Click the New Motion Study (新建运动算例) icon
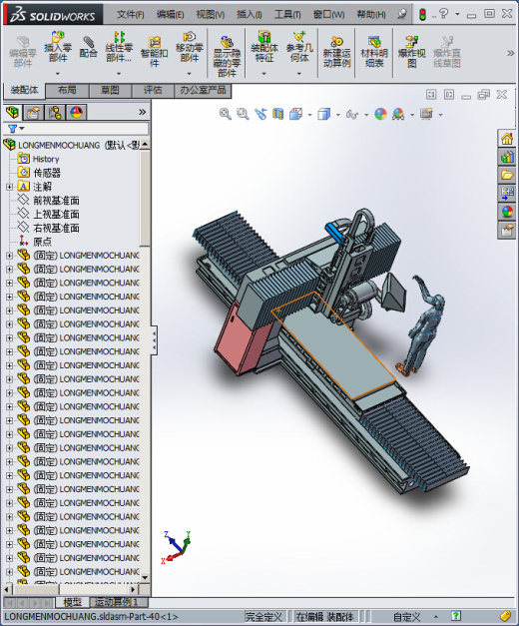 click(x=336, y=52)
